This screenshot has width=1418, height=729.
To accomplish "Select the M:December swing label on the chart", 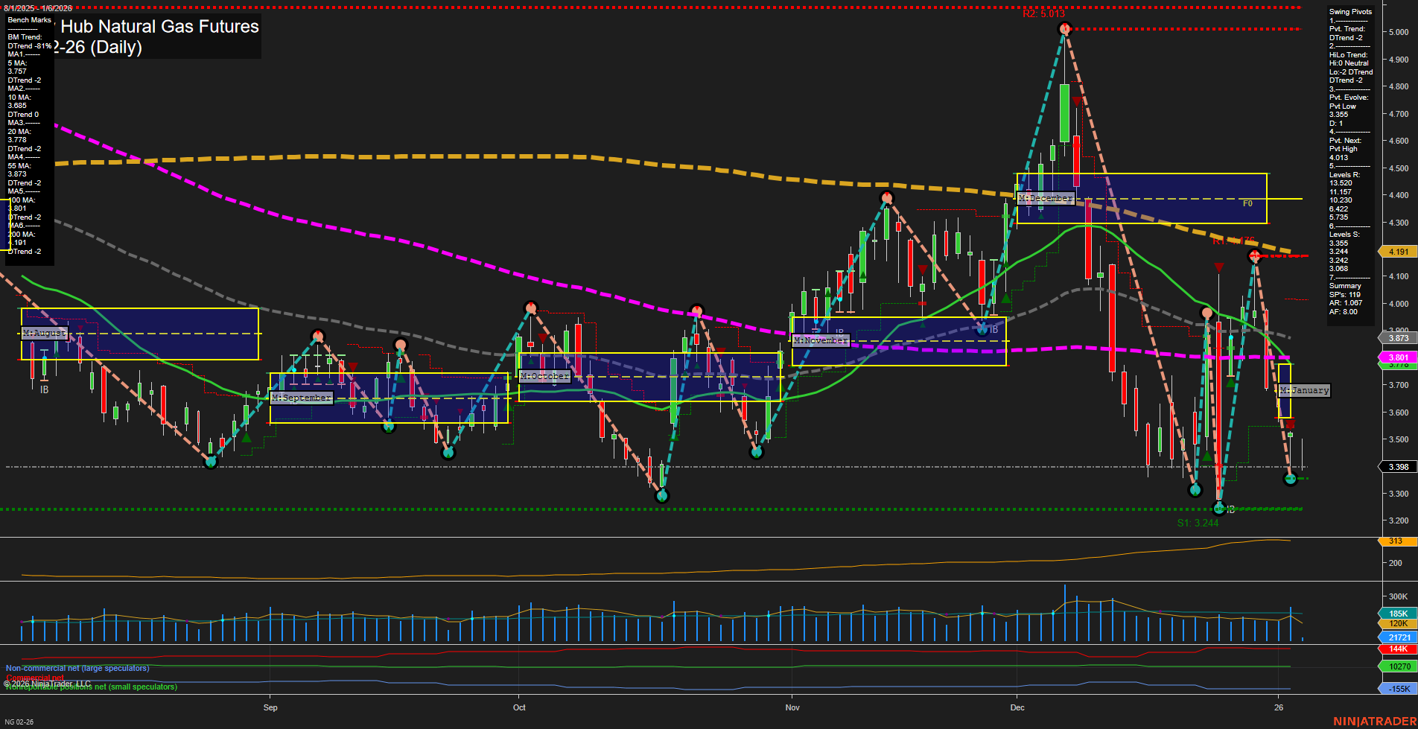I will pos(1046,197).
